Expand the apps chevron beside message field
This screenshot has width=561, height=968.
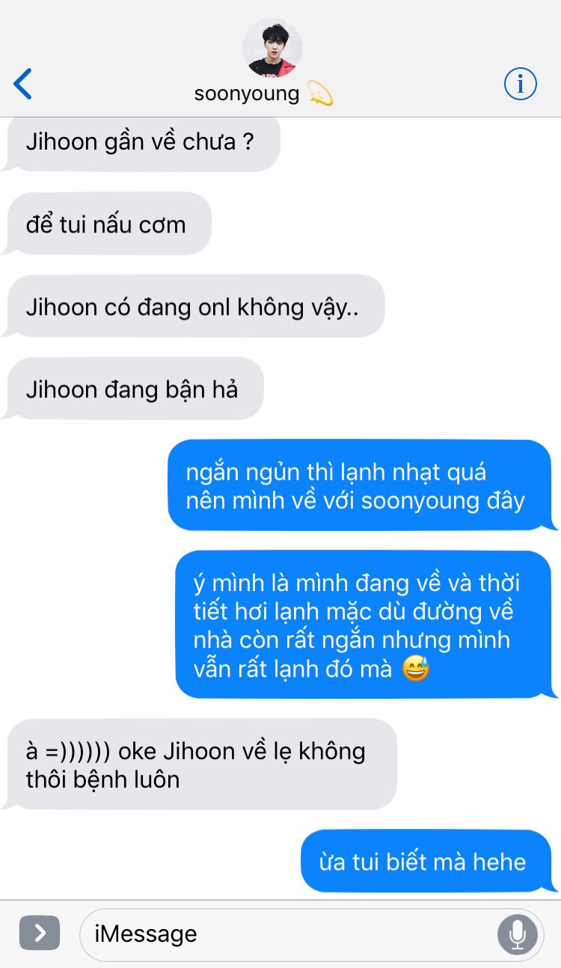click(40, 933)
